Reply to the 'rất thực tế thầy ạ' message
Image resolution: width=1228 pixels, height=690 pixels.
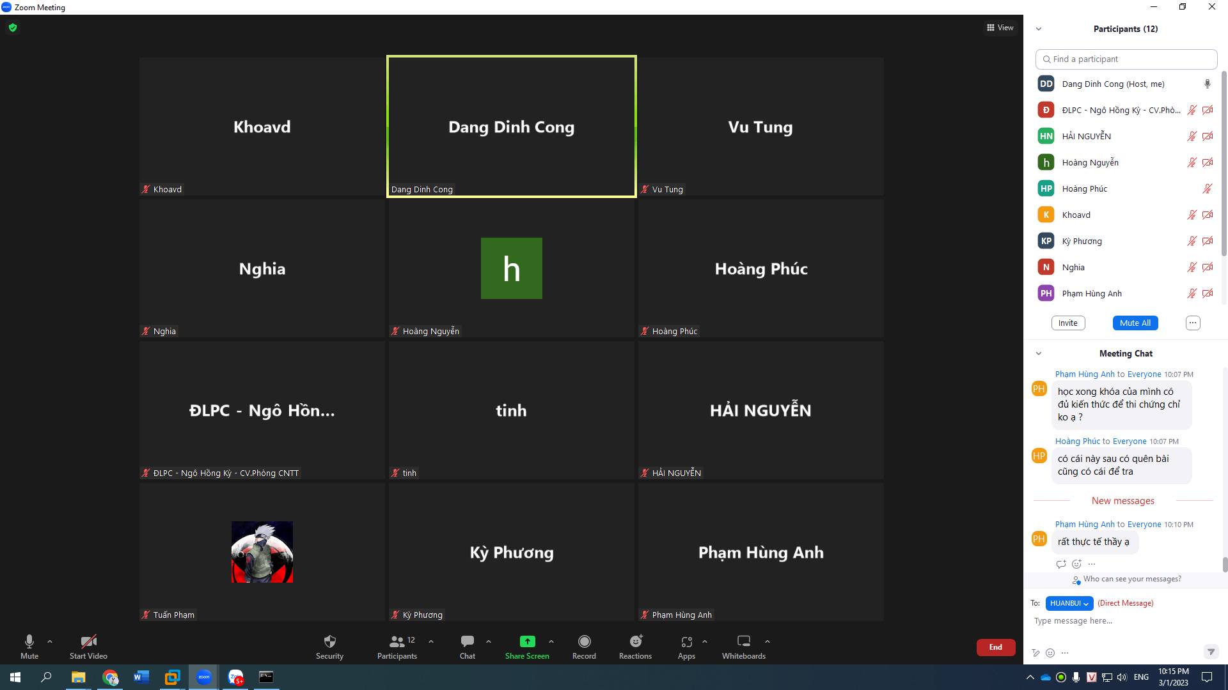click(1061, 564)
